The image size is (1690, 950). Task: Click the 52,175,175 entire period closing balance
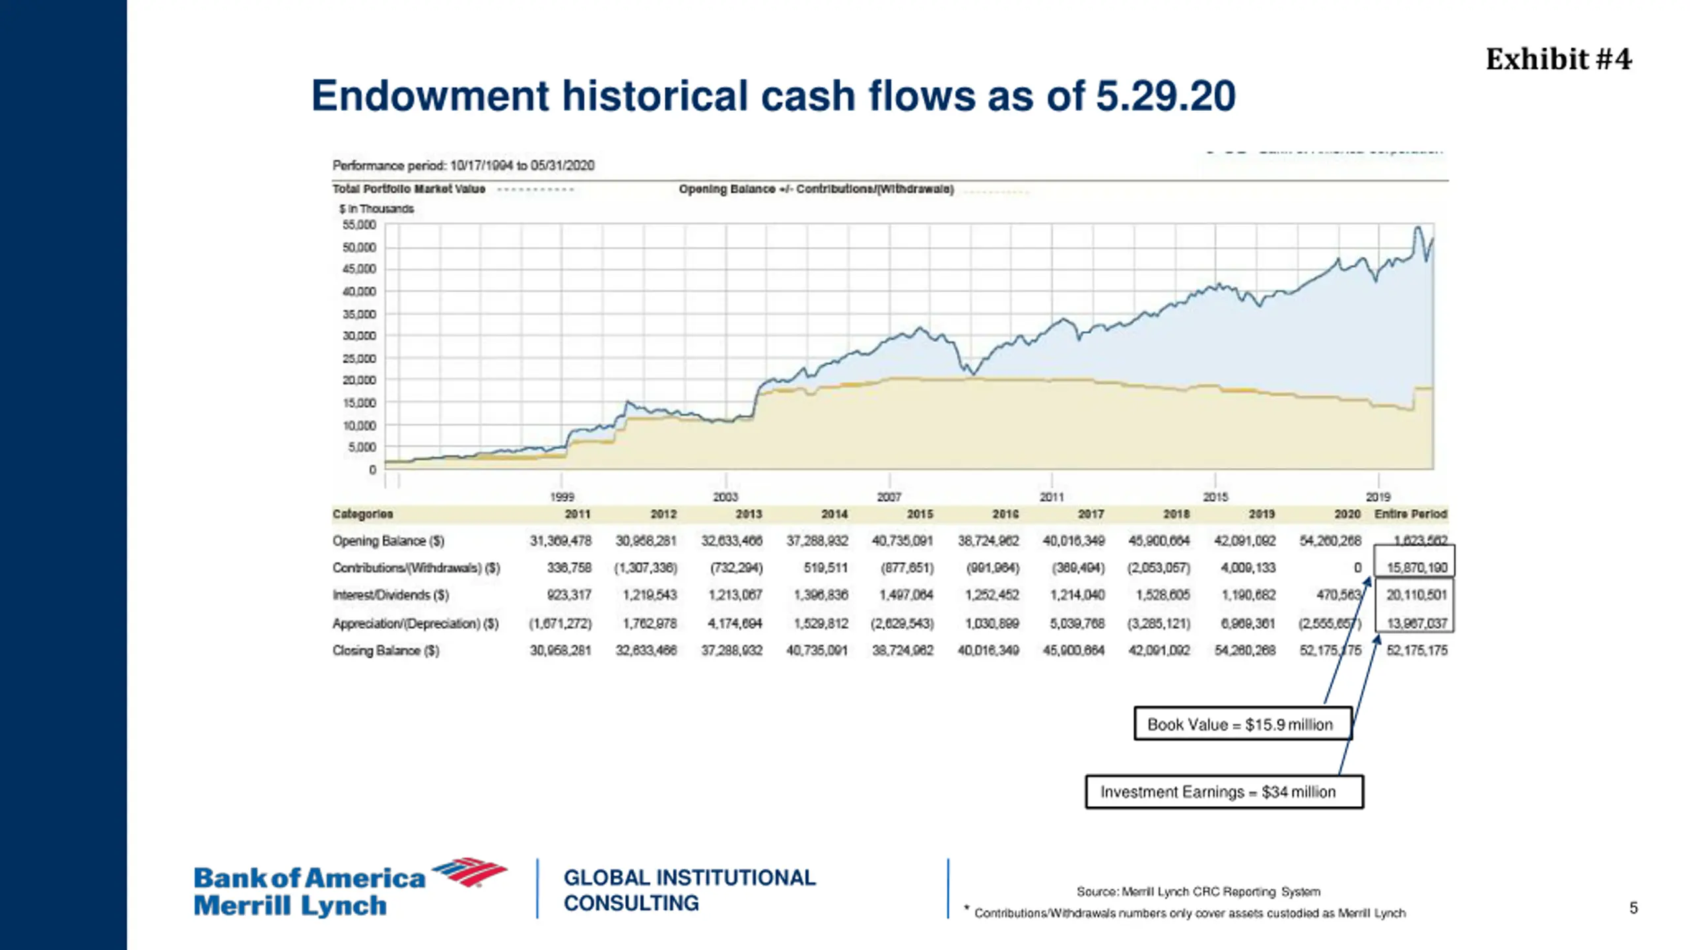[x=1417, y=650]
